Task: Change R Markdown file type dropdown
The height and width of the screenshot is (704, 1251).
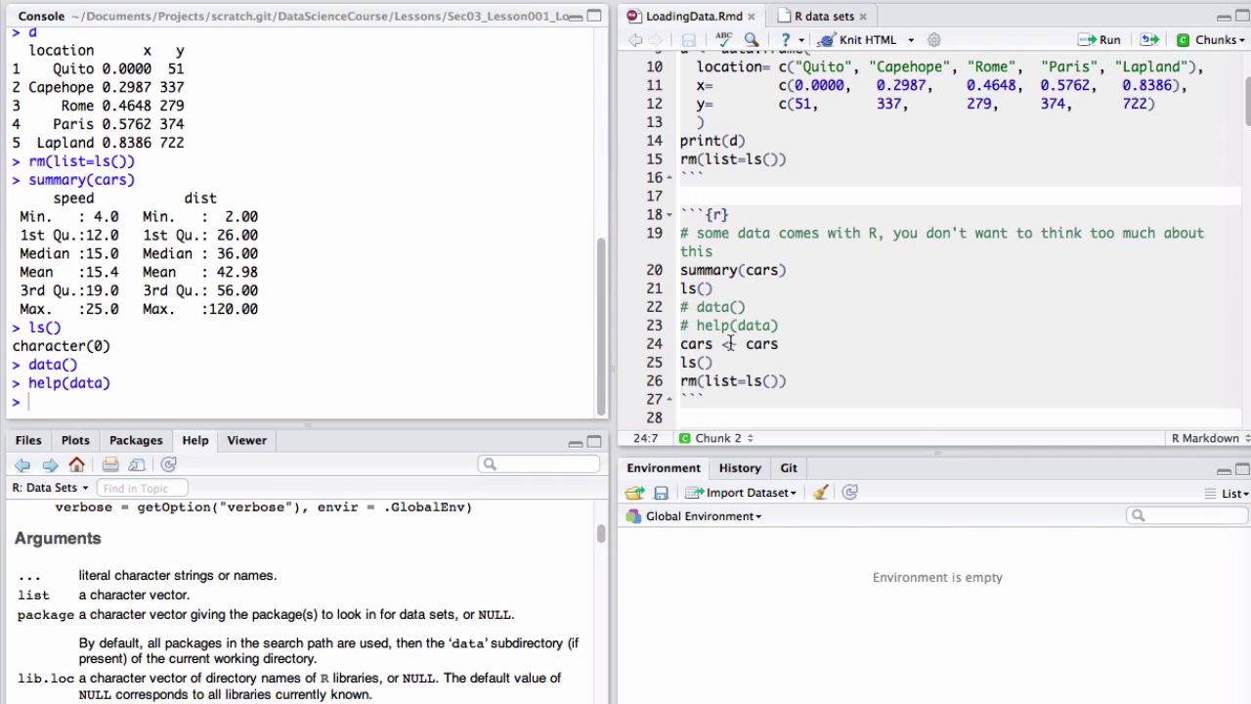Action: [1211, 438]
